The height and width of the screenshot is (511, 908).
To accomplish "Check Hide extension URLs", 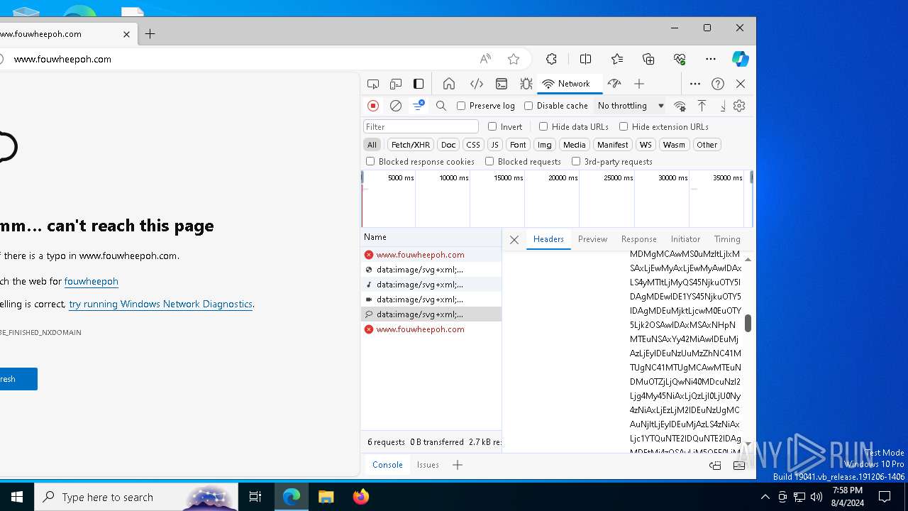I will point(624,126).
